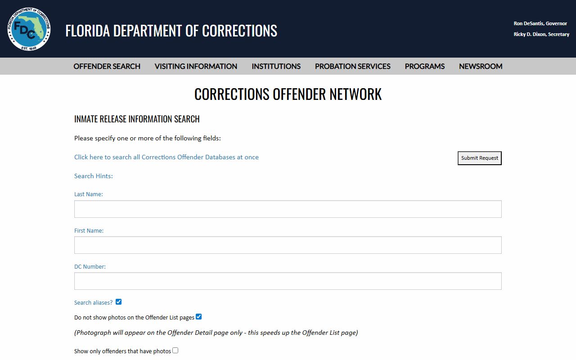Click the First Name label

(89, 230)
